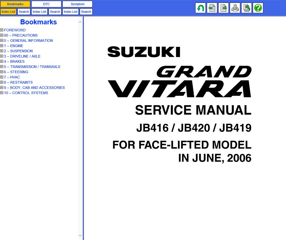Open Search under DTC tab
The height and width of the screenshot is (240, 286).
tap(55, 12)
